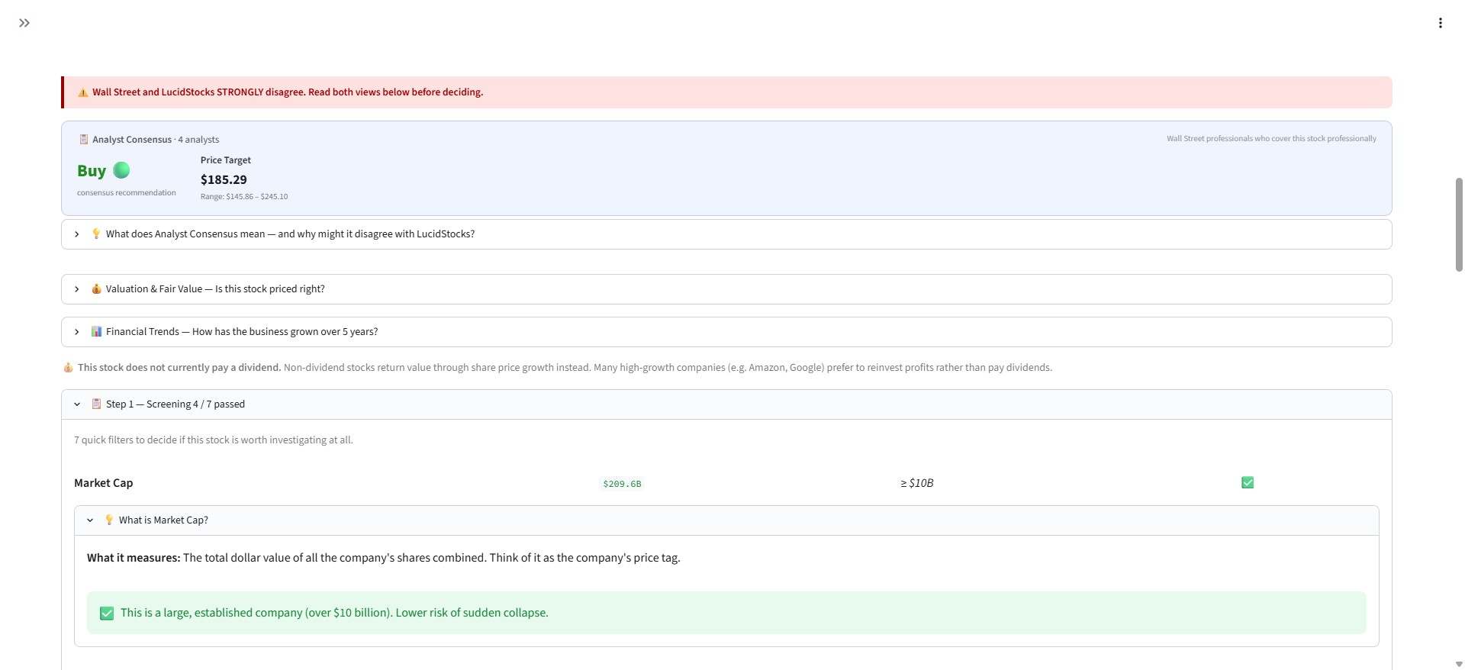Click the 'Wall Street and LucidStocks STRONGLY disagree' banner text
Viewport: 1465px width, 670px height.
pyautogui.click(x=288, y=92)
